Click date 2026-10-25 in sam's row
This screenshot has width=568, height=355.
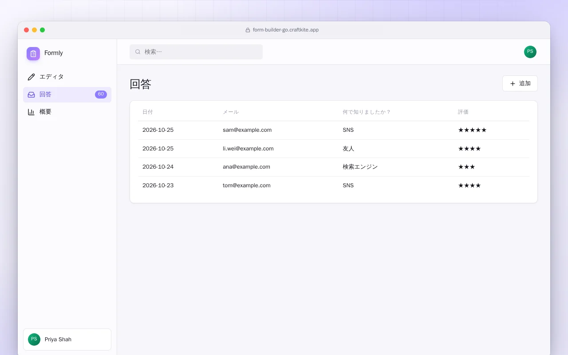[x=158, y=130]
